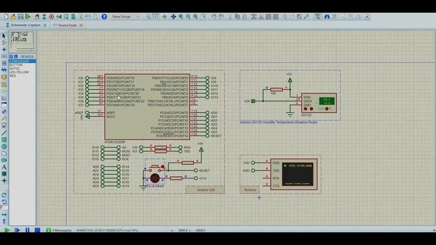This screenshot has width=436, height=245.
Task: Click the red LED component on the schematic
Action: (x=155, y=178)
